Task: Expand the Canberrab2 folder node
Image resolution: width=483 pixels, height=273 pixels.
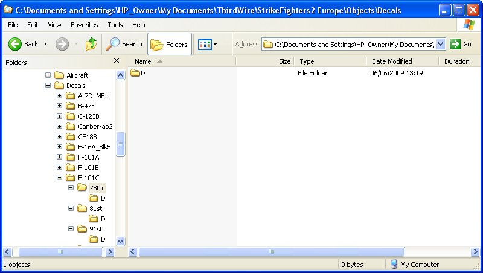Action: pyautogui.click(x=59, y=127)
